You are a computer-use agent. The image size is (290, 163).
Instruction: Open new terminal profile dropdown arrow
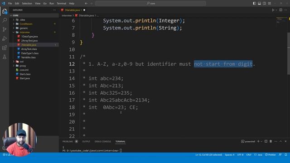click(x=261, y=141)
